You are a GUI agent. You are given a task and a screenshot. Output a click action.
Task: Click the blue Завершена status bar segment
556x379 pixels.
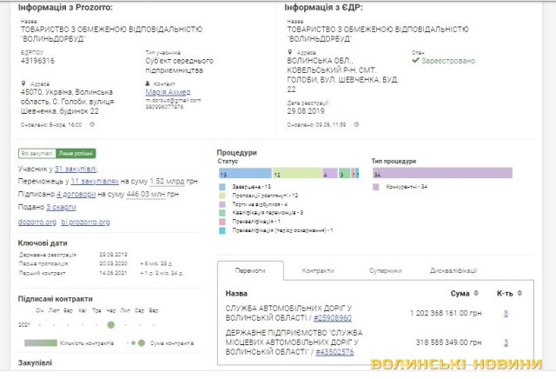(244, 174)
